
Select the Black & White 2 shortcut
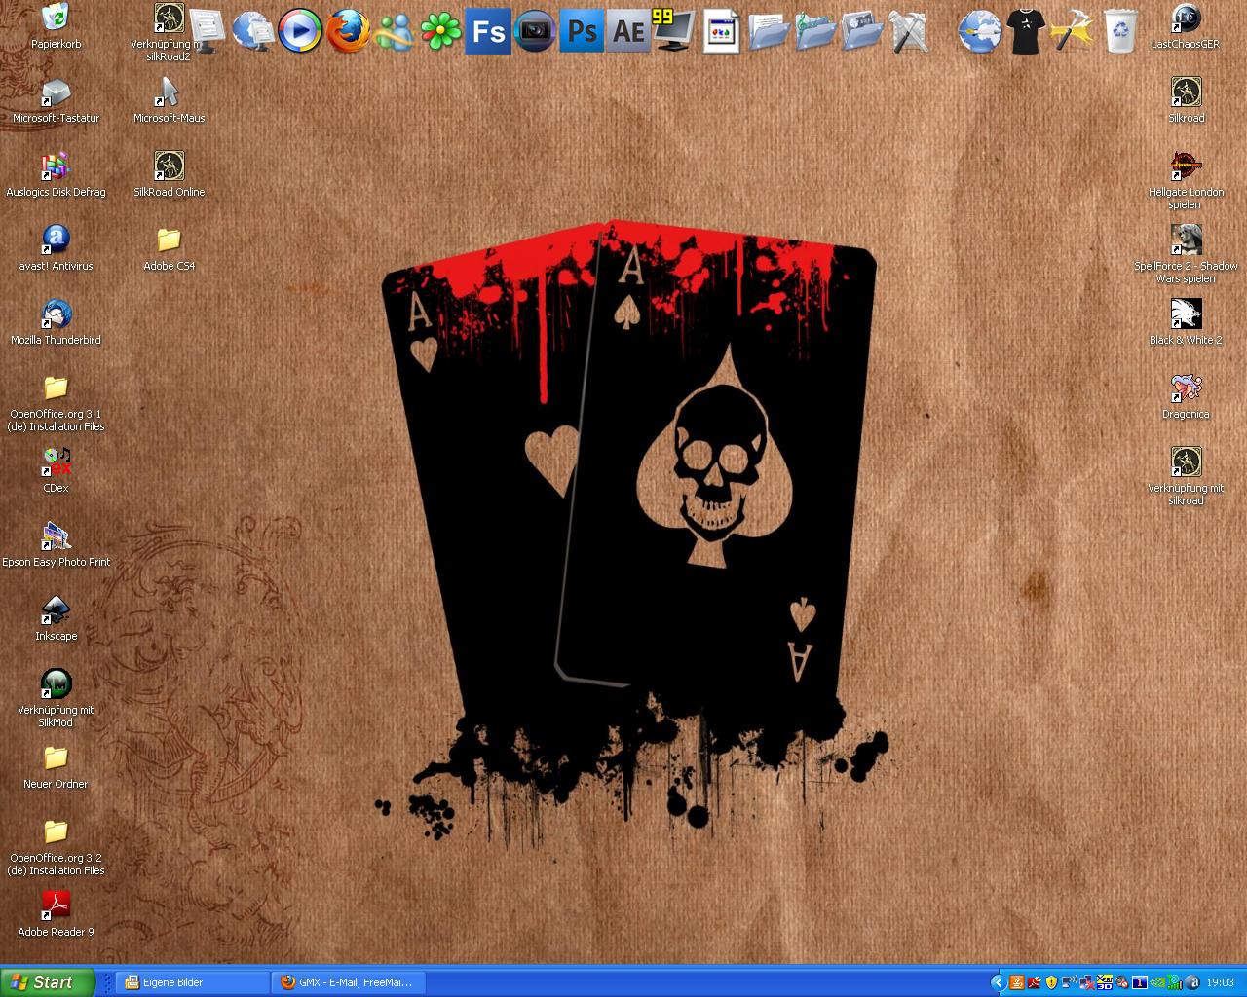point(1186,322)
